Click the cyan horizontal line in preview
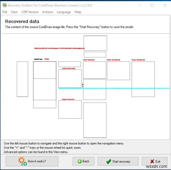This screenshot has width=171, height=170. click(114, 88)
